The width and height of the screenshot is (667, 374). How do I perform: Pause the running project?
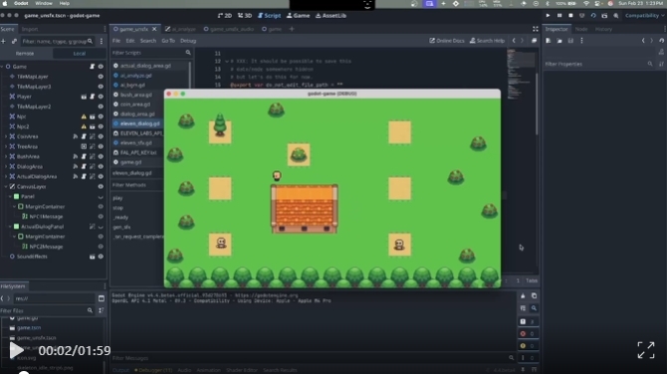pos(559,16)
